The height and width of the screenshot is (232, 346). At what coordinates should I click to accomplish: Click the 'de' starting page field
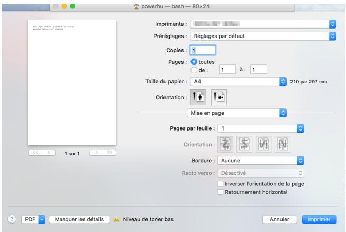pos(227,69)
